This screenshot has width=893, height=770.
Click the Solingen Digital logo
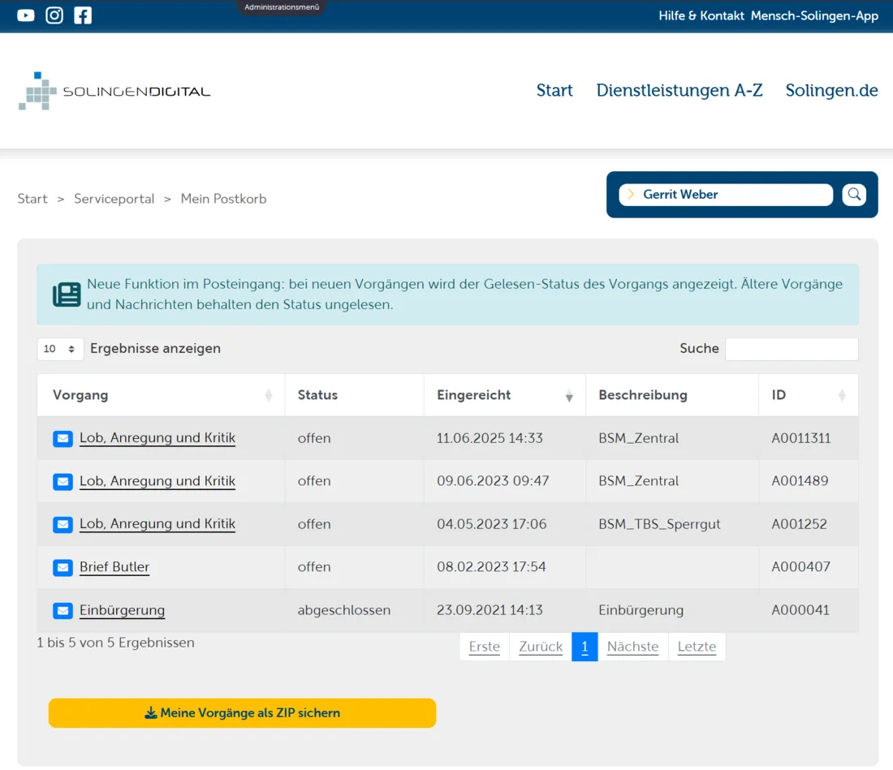click(x=114, y=91)
